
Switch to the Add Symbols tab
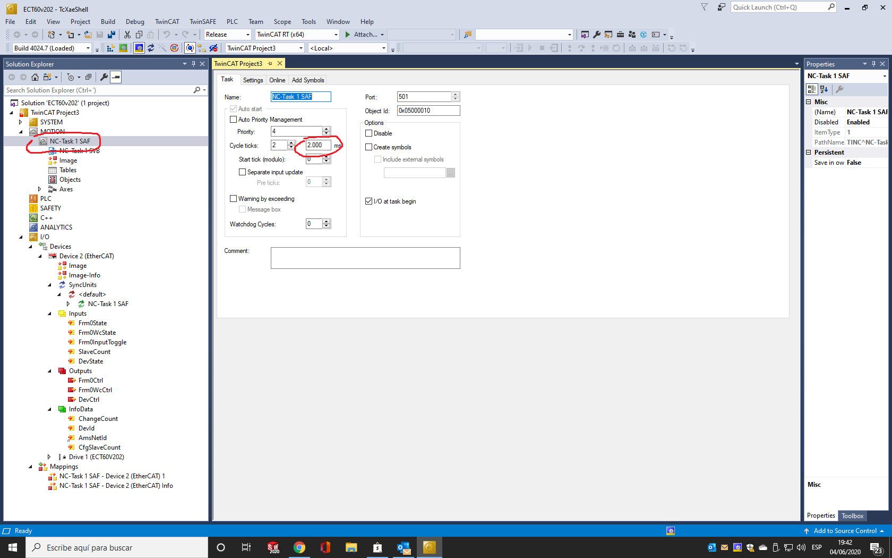(308, 80)
